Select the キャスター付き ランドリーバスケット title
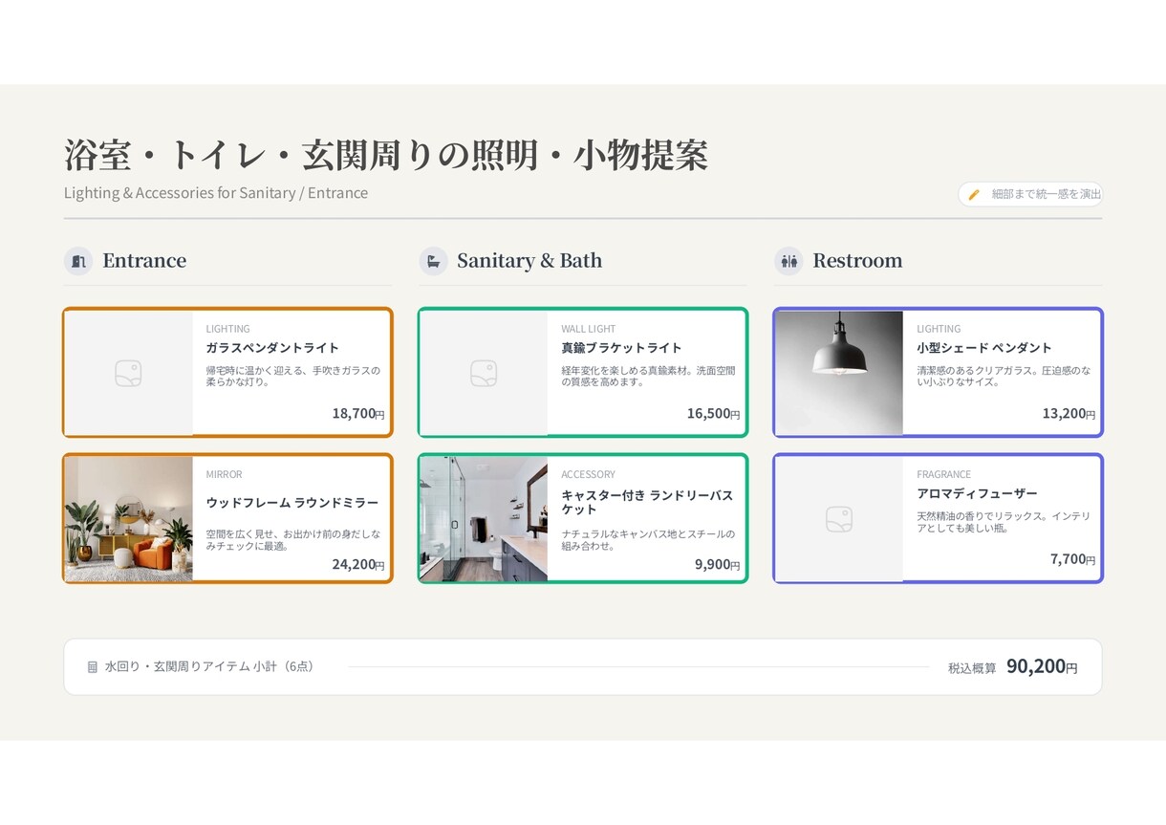Image resolution: width=1166 pixels, height=825 pixels. click(647, 502)
